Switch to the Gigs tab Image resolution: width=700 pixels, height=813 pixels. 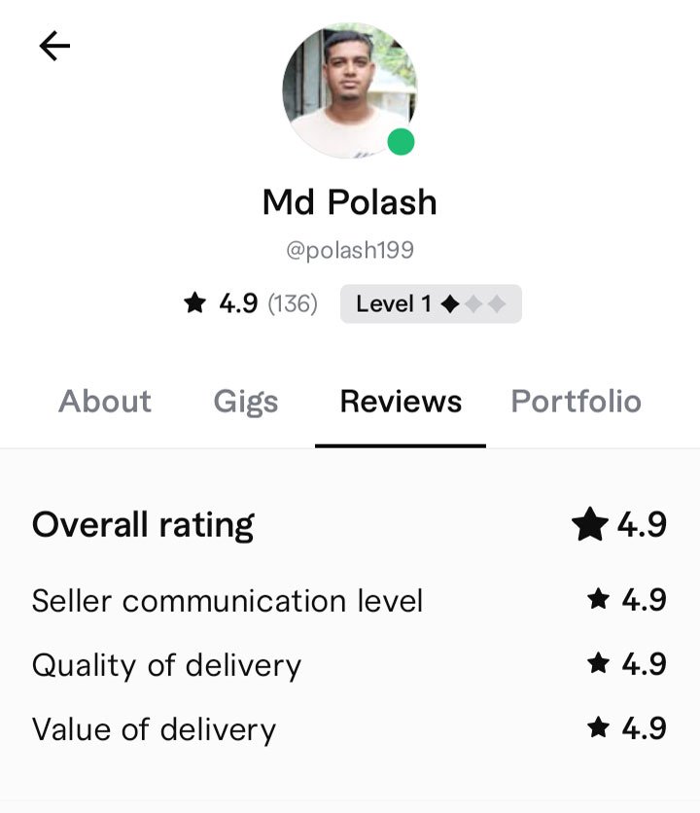[246, 402]
